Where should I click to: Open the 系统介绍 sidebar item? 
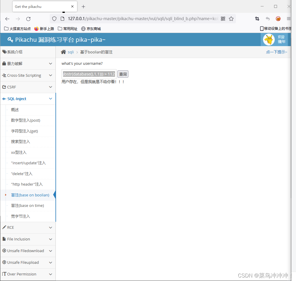[x=28, y=52]
